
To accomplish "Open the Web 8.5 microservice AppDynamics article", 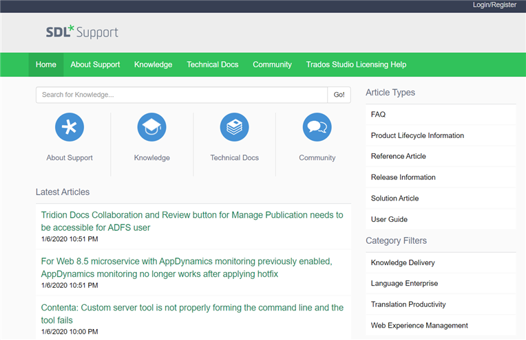I will click(187, 267).
